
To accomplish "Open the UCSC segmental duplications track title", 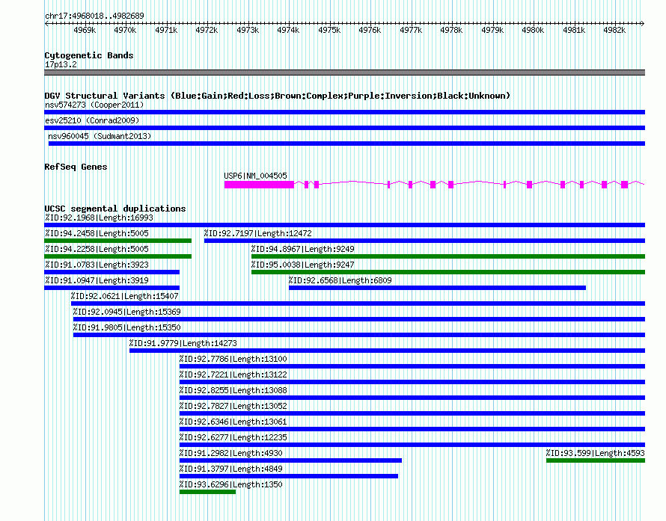I will [x=115, y=209].
